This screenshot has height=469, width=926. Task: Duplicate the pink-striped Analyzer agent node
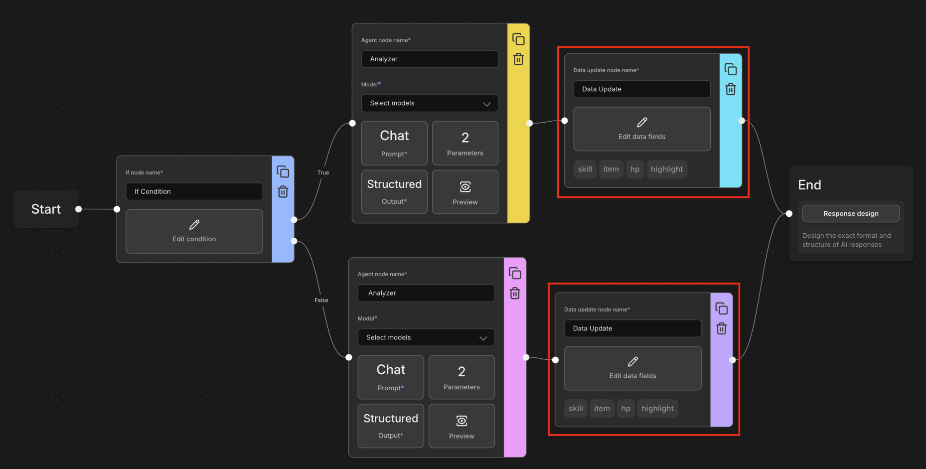click(x=515, y=273)
